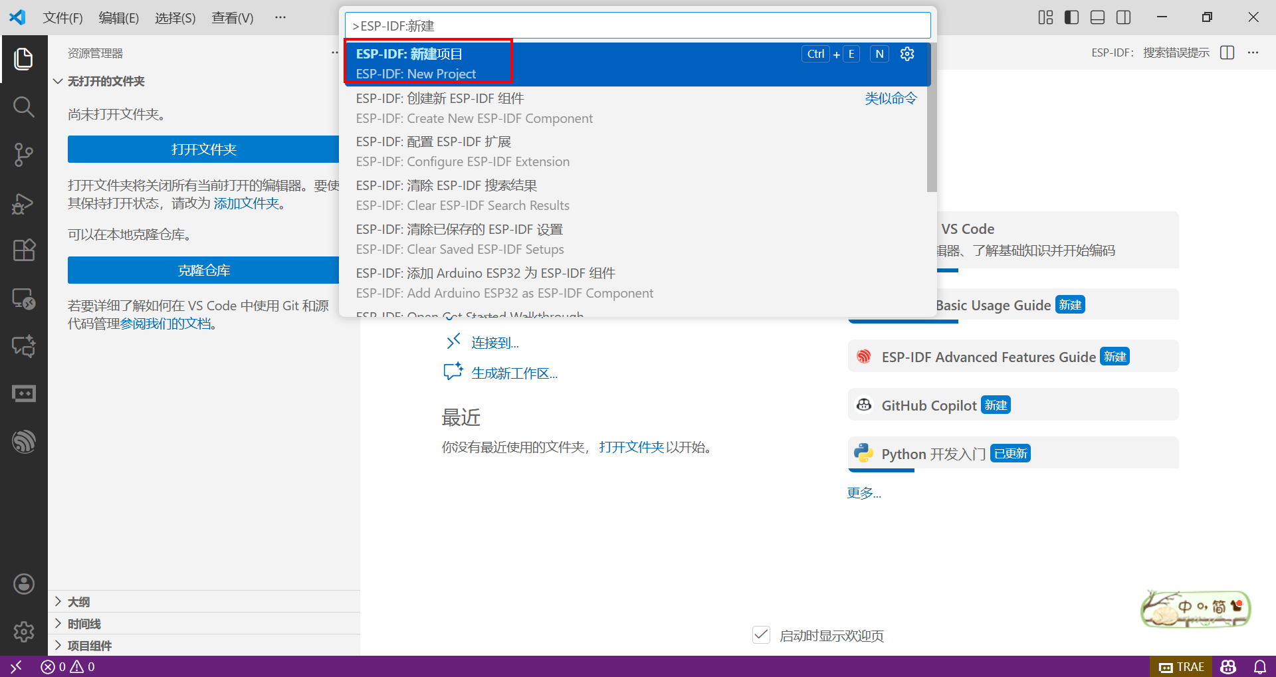Click the 生成新工作区... link
1276x677 pixels.
514,373
